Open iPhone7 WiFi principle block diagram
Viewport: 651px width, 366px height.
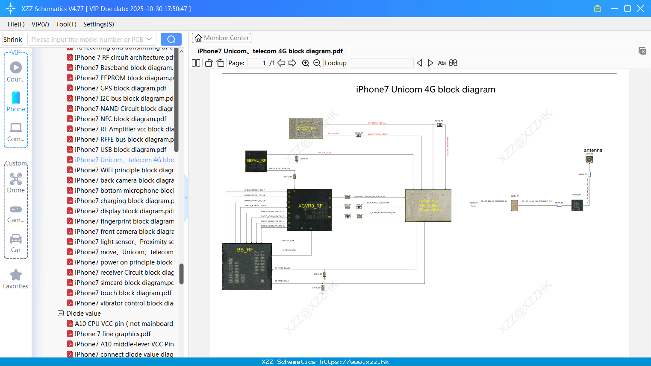coord(121,170)
